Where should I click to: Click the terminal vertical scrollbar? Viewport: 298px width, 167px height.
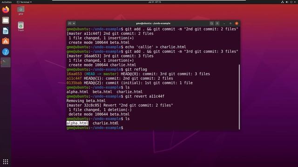(x=239, y=97)
